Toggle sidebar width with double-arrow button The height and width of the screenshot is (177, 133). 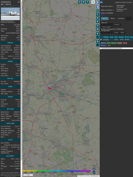(x=101, y=2)
